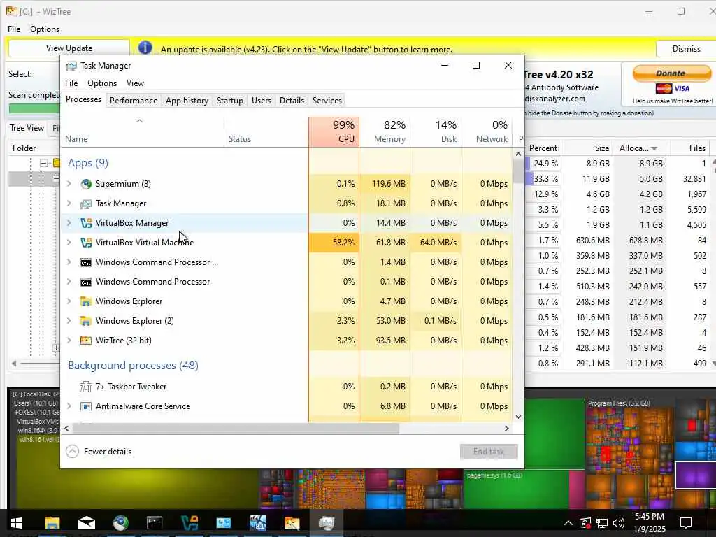
Task: Open the WizTree taskbar icon
Action: point(292,522)
